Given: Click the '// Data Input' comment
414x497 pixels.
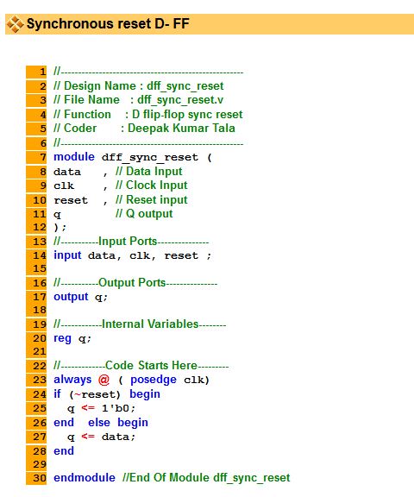Looking at the screenshot, I should pyautogui.click(x=148, y=172).
